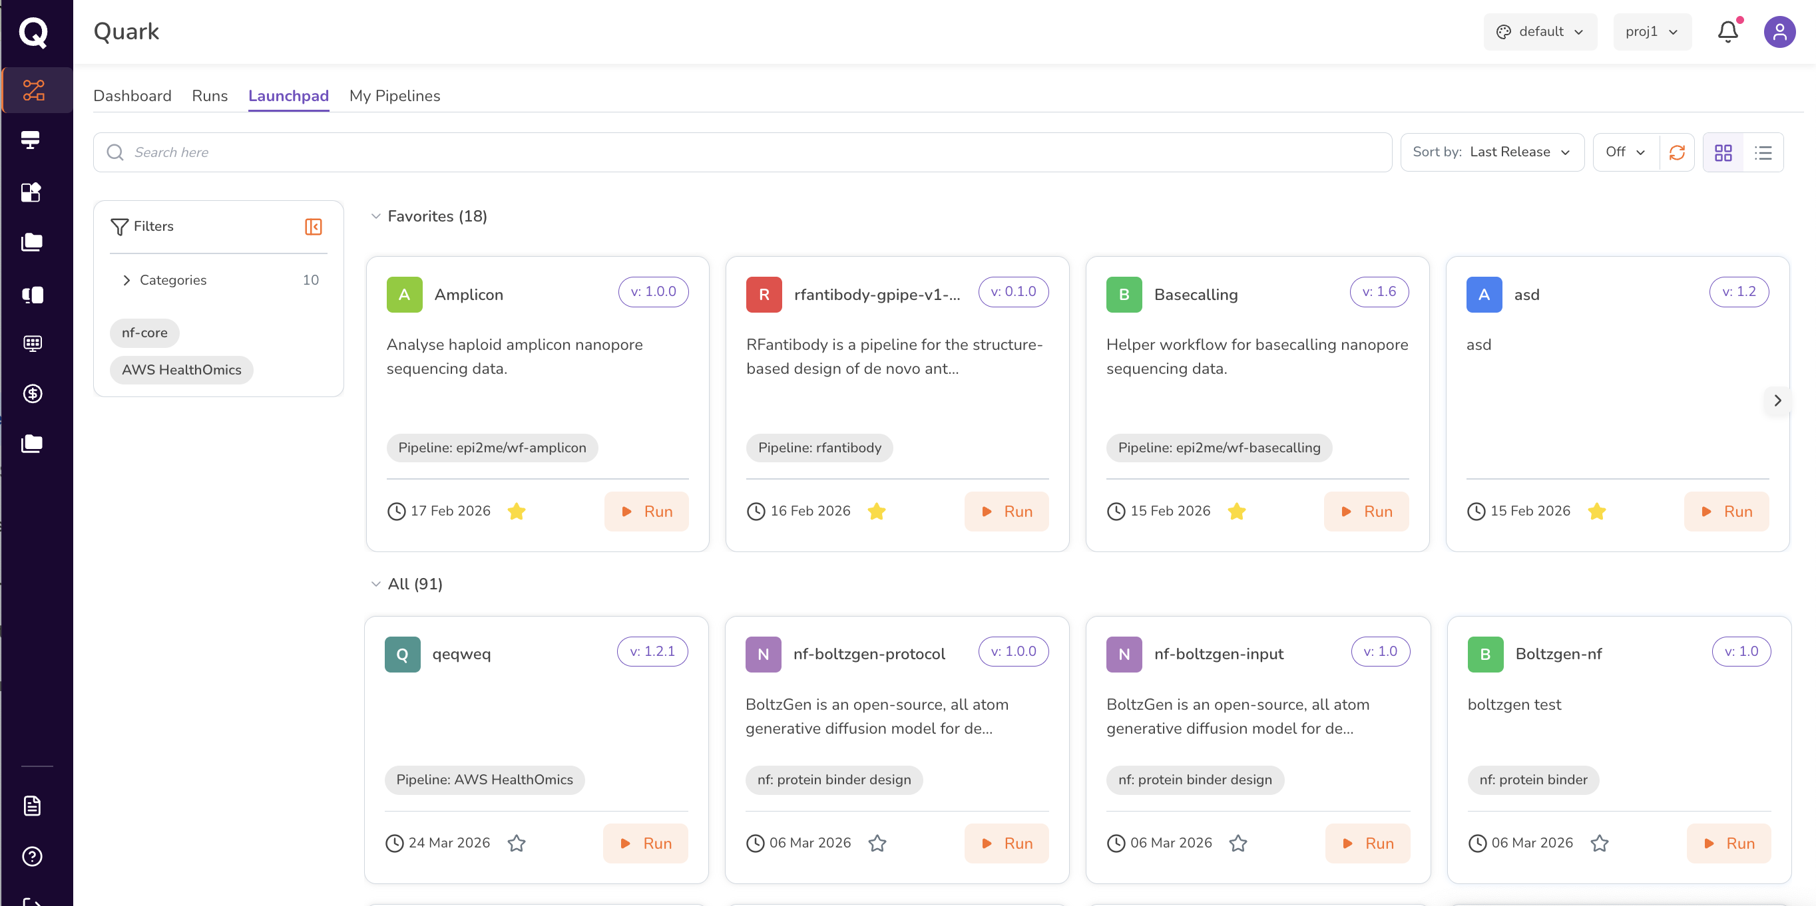Run the asd pipeline
Screen dimensions: 1816x906
click(x=1725, y=512)
